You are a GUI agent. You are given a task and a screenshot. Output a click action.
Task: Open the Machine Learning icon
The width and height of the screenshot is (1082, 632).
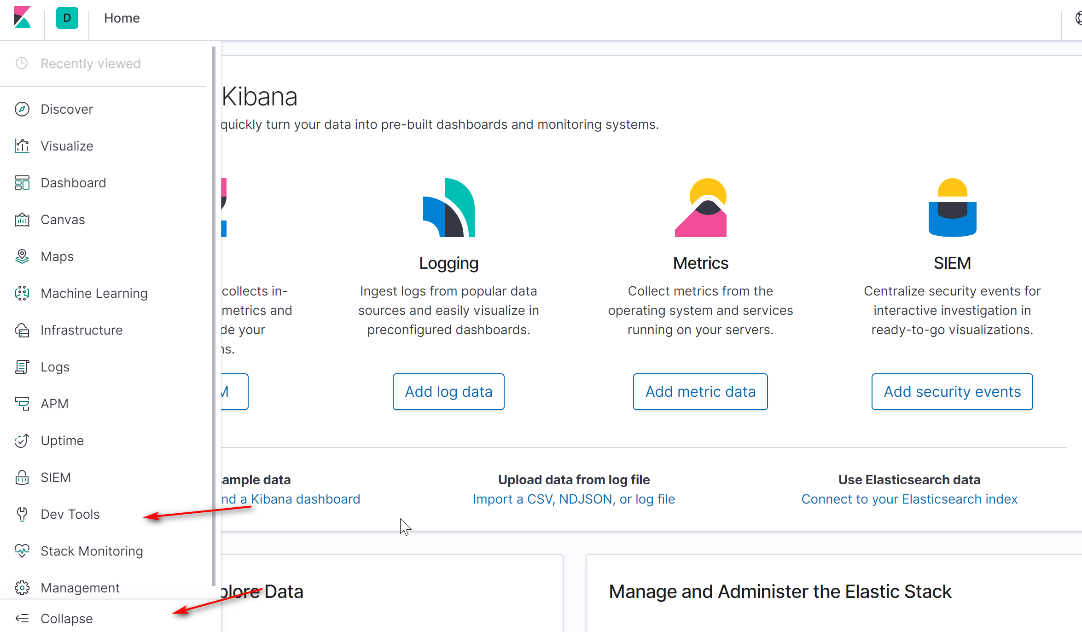[22, 293]
